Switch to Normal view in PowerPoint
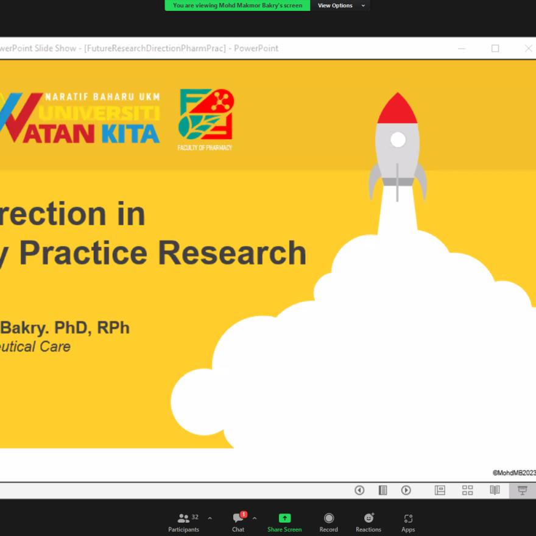The width and height of the screenshot is (536, 536). point(440,490)
